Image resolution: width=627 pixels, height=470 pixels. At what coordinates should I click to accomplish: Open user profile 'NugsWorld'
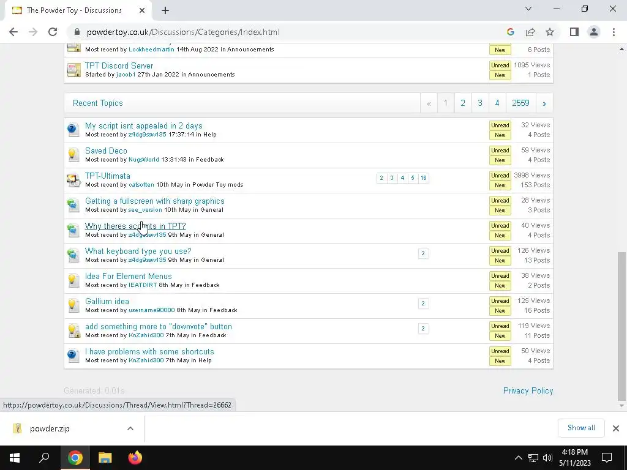point(143,160)
